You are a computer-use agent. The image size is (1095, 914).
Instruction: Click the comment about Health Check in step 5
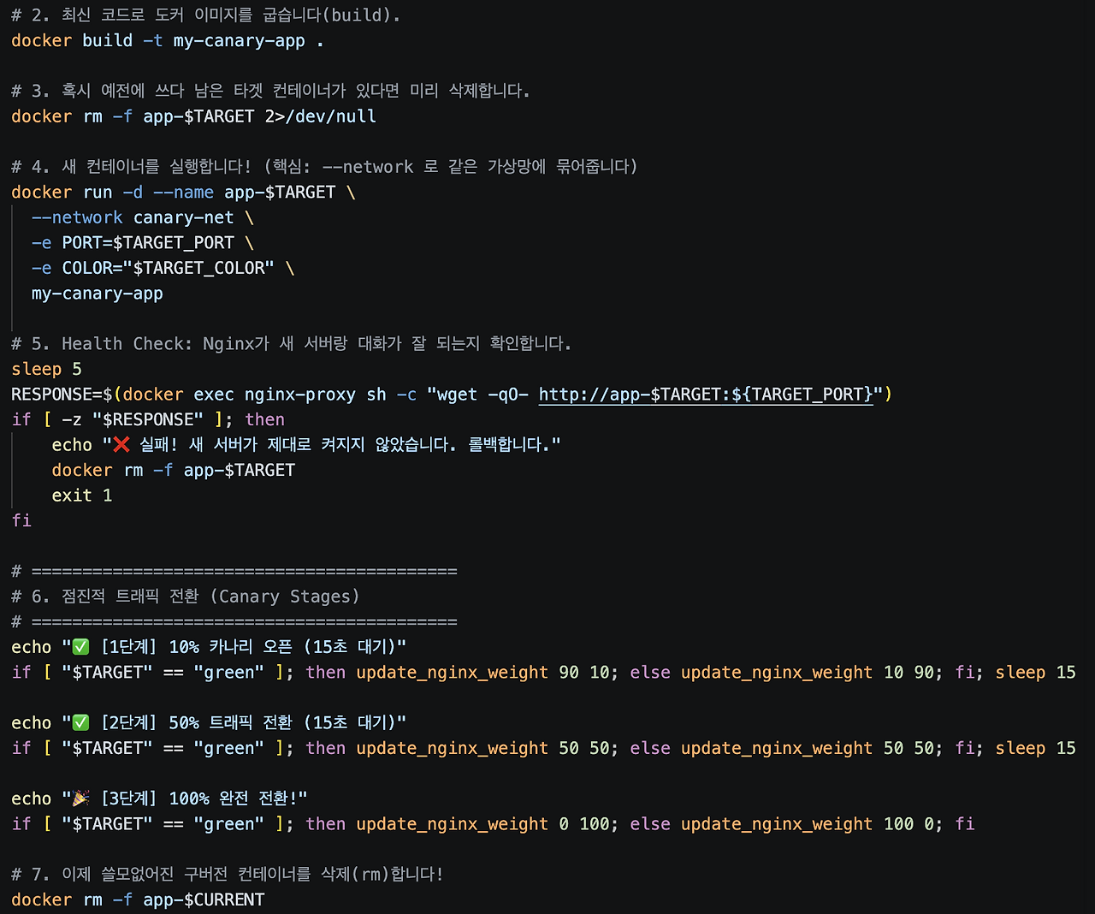(x=291, y=343)
